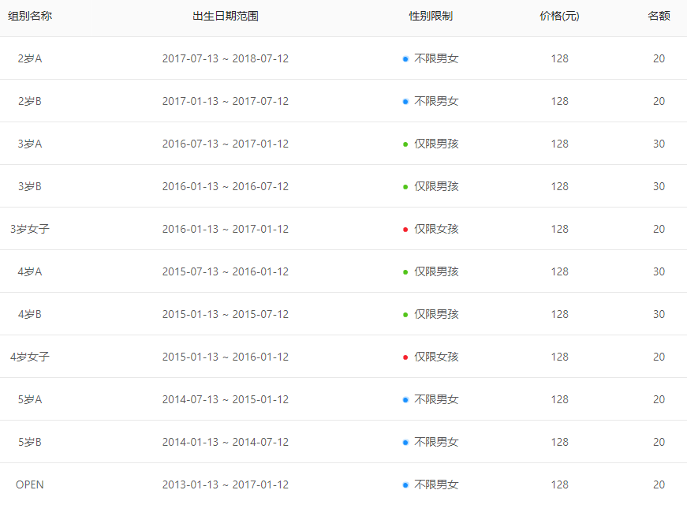Click price 128 in the 3岁女子 row

coord(559,229)
